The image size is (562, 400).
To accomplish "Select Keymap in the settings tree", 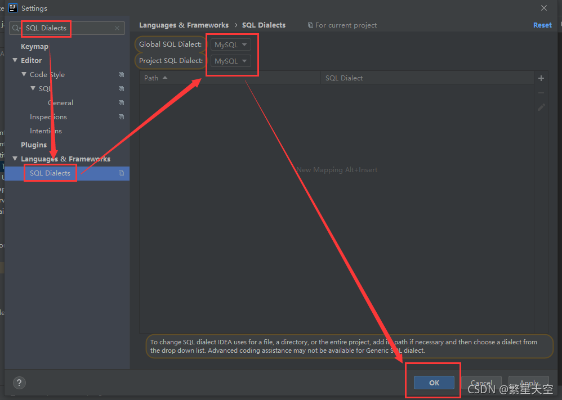I will 34,46.
